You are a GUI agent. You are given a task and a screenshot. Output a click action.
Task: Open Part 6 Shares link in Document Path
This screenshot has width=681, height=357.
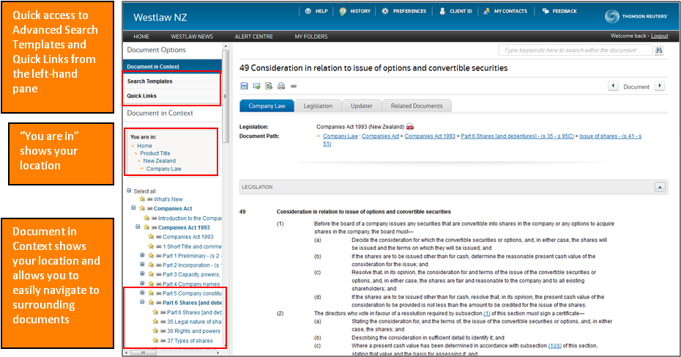[517, 136]
